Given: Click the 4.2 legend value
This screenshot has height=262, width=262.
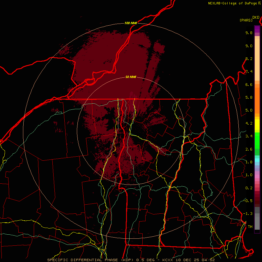Looking at the screenshot, I should pyautogui.click(x=249, y=123).
